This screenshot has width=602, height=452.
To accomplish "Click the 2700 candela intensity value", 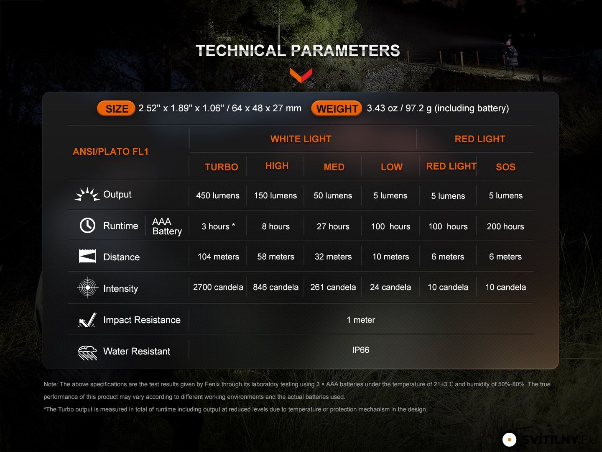I will [218, 287].
